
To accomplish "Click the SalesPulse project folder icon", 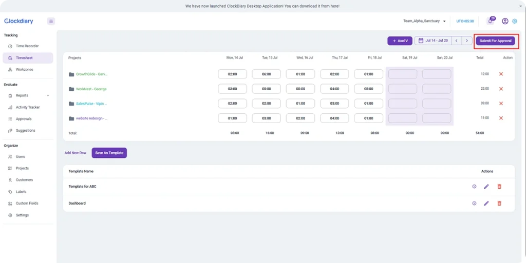I will (71, 104).
